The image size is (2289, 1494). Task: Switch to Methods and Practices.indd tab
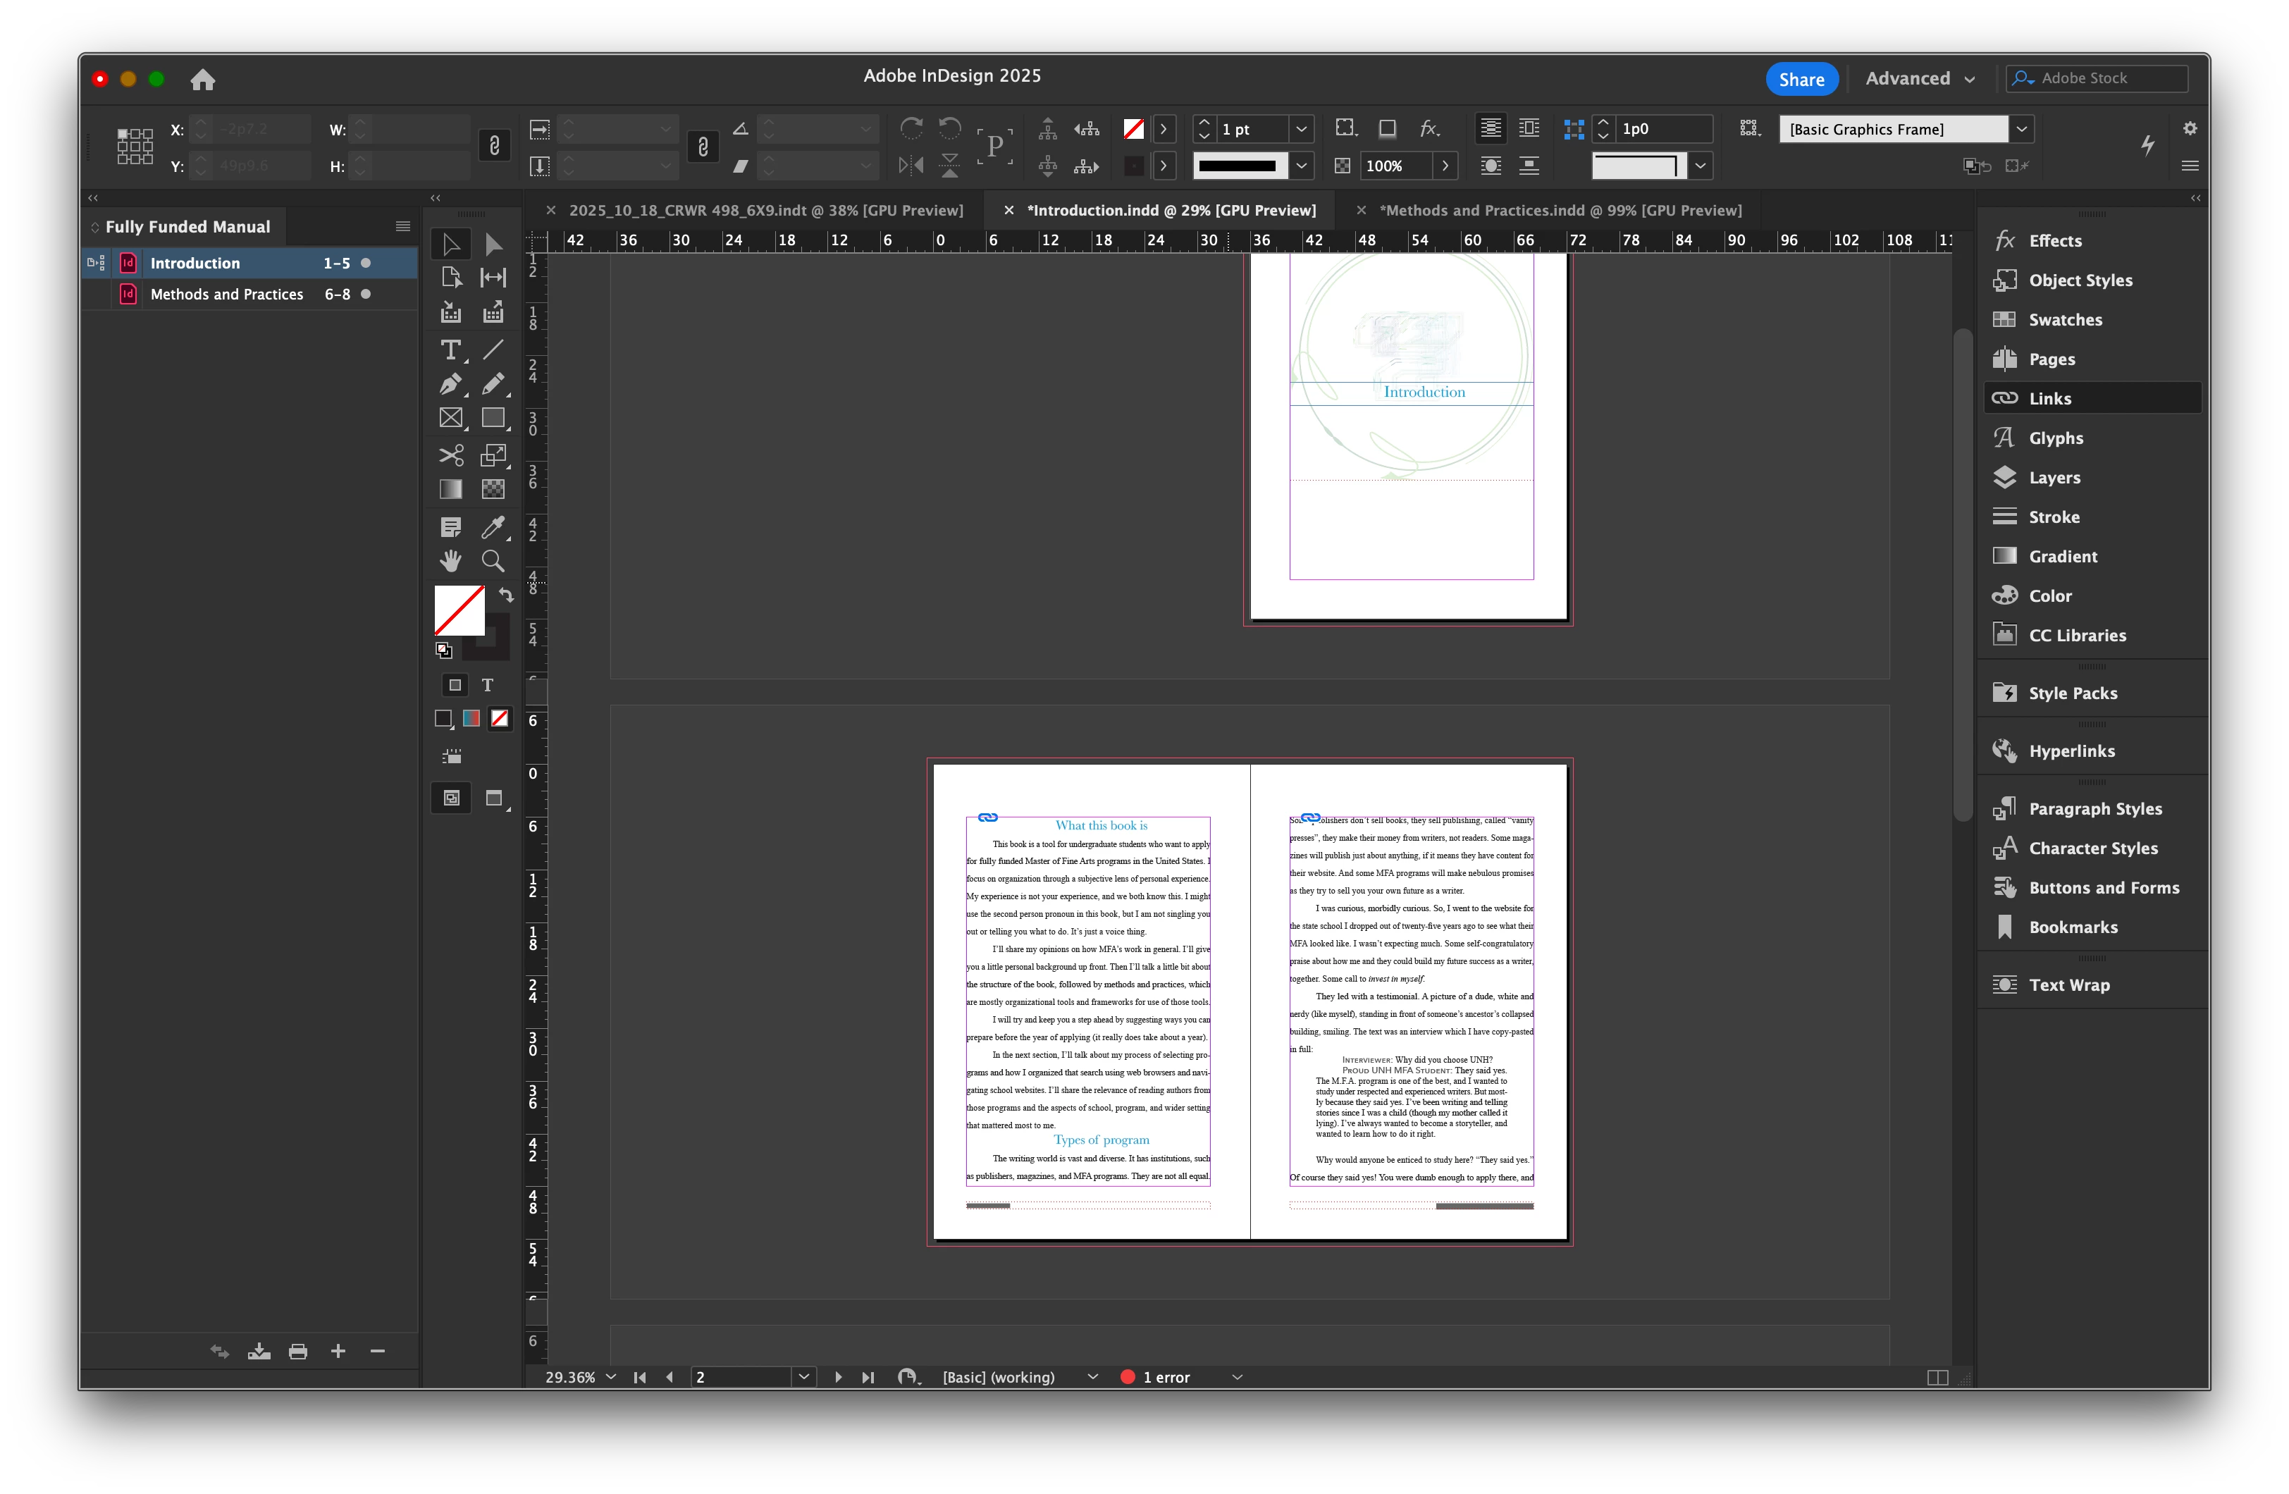(x=1559, y=210)
